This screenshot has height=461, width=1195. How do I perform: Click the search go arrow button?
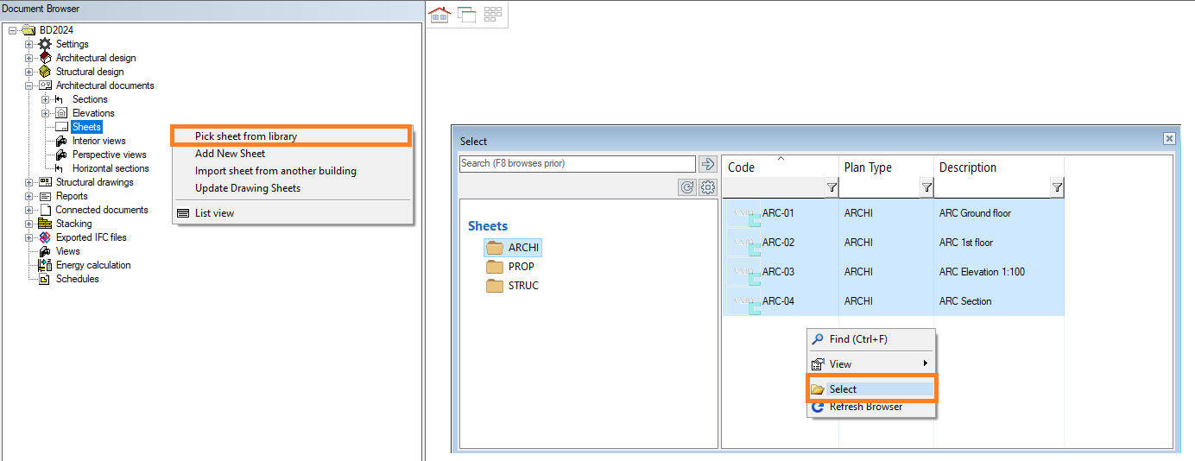pos(708,164)
